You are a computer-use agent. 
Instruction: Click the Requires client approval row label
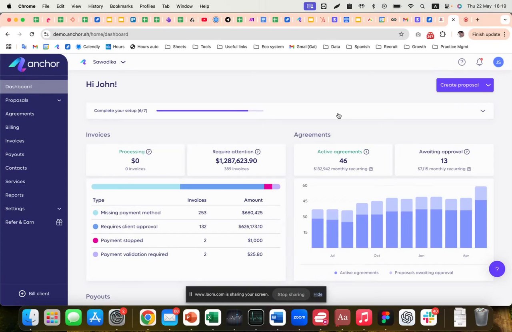[x=129, y=227]
